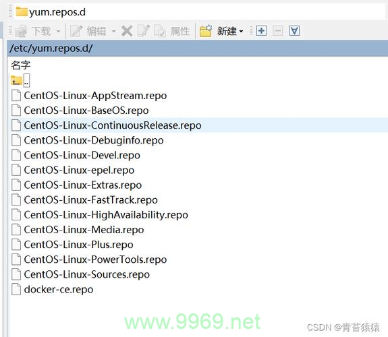Select CentOS-Linux-PowerTools.repo
Viewport: 388px width, 337px height.
click(x=95, y=259)
